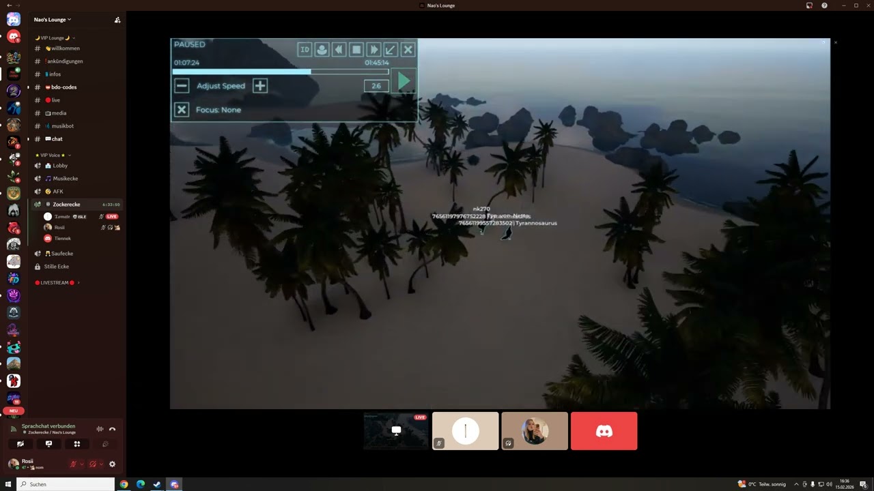Click the replay speed value field 2.6

tap(376, 86)
